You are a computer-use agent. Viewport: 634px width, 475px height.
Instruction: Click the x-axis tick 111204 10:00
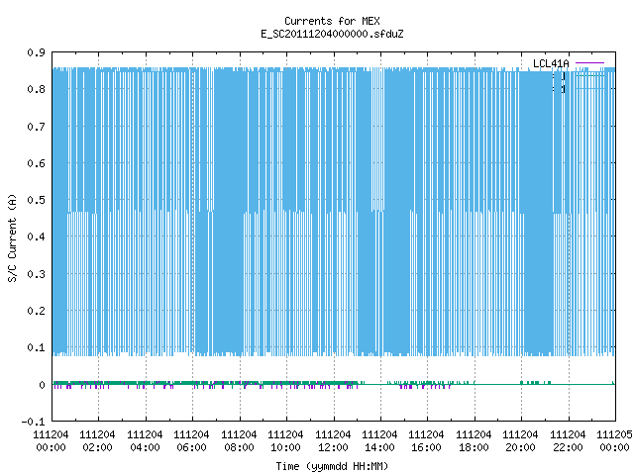285,440
